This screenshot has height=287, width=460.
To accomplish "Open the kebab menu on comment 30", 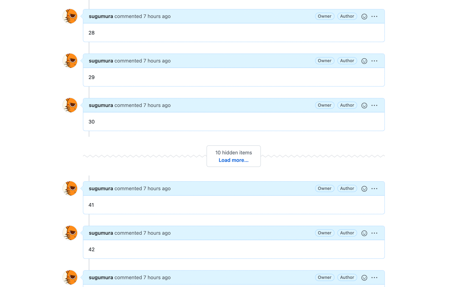I will [x=374, y=105].
